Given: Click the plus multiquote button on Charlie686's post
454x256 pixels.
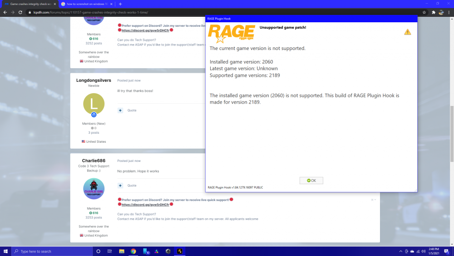Looking at the screenshot, I should pyautogui.click(x=120, y=185).
